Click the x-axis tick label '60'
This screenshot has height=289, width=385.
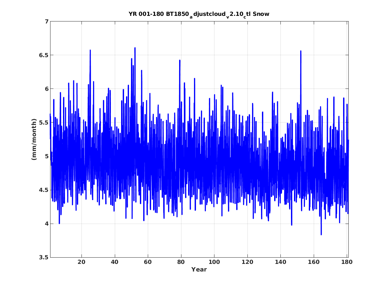coord(148,262)
